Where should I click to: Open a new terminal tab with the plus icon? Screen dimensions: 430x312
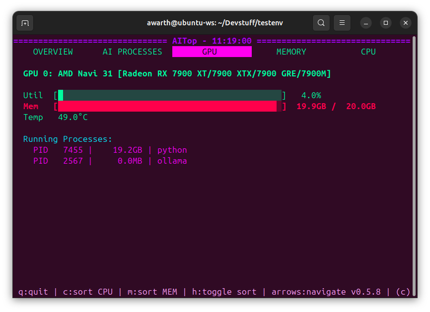25,23
